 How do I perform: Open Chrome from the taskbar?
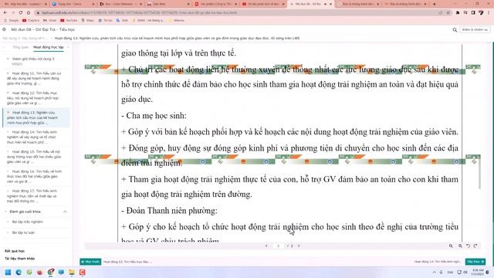(50, 273)
